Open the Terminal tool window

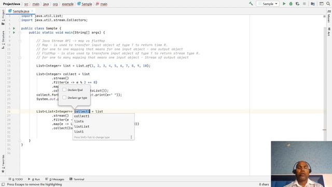point(77,179)
